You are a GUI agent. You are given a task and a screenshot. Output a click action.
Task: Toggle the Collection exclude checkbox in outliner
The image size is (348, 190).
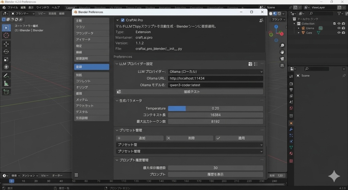pos(334,23)
